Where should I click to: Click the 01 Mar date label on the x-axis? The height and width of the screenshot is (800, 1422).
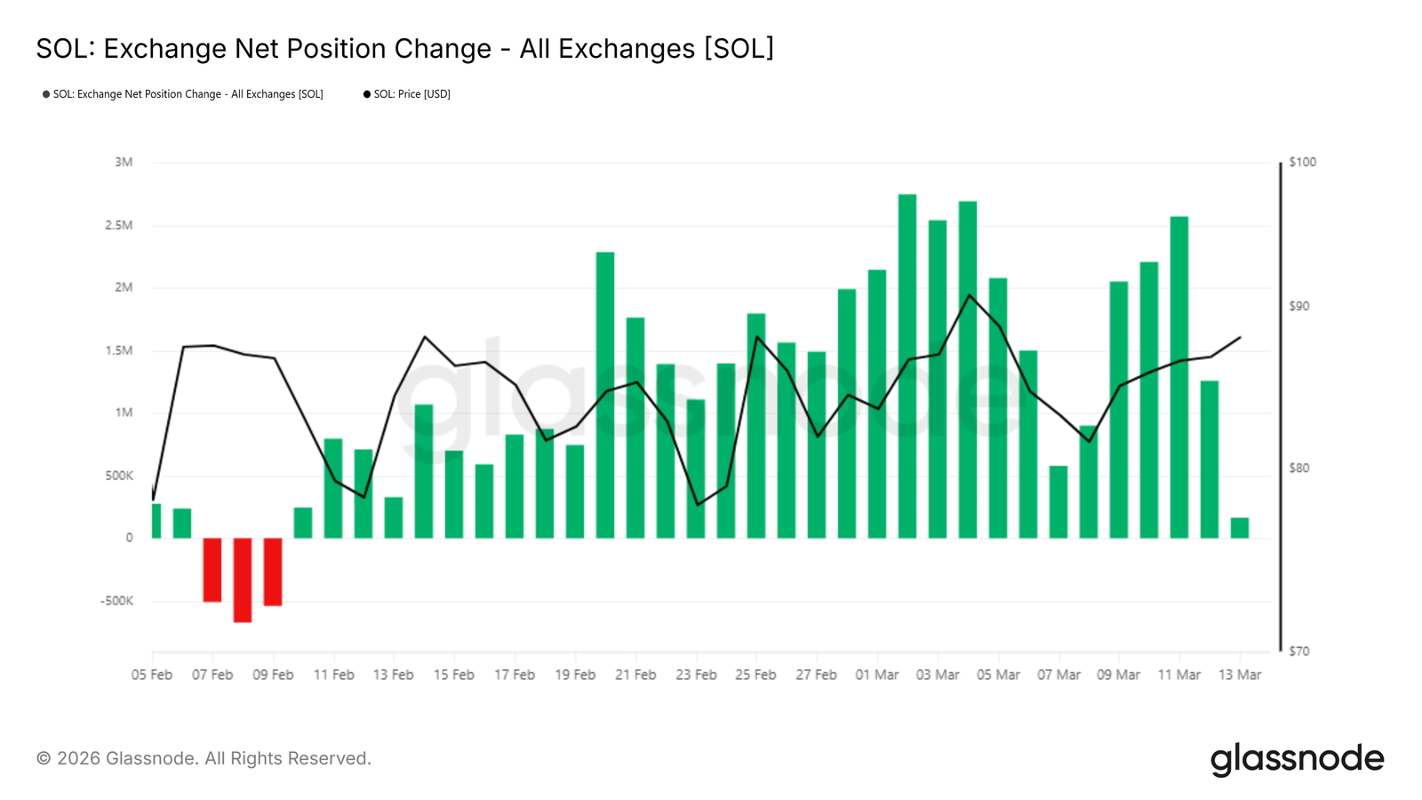point(877,676)
